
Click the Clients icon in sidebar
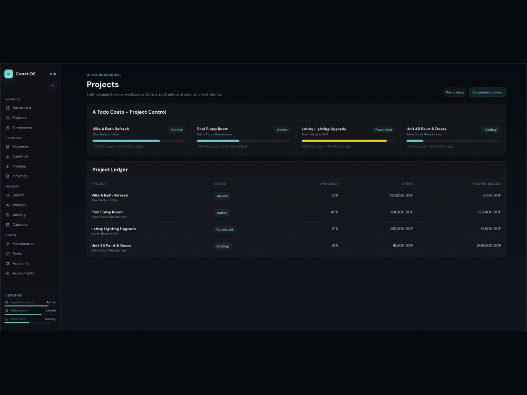tap(8, 195)
